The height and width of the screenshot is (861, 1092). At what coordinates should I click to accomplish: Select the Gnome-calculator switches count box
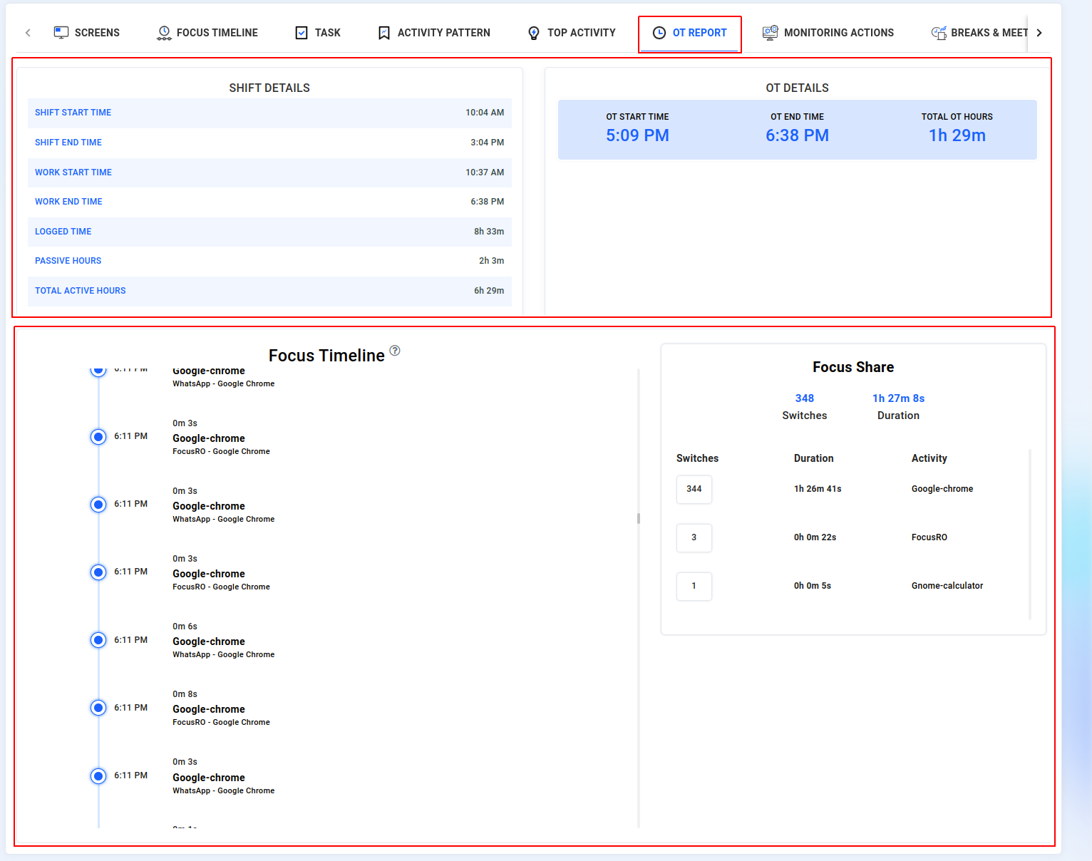pyautogui.click(x=694, y=586)
